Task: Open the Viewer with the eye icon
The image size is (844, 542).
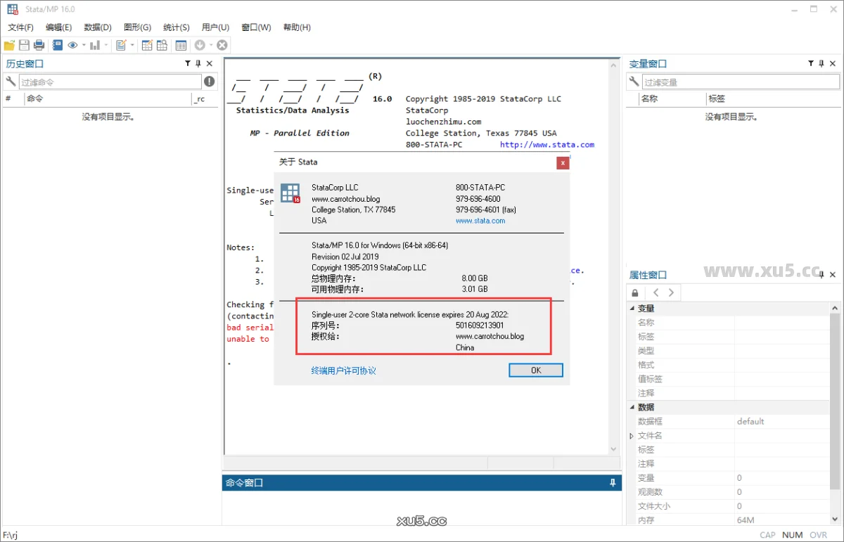Action: (72, 44)
